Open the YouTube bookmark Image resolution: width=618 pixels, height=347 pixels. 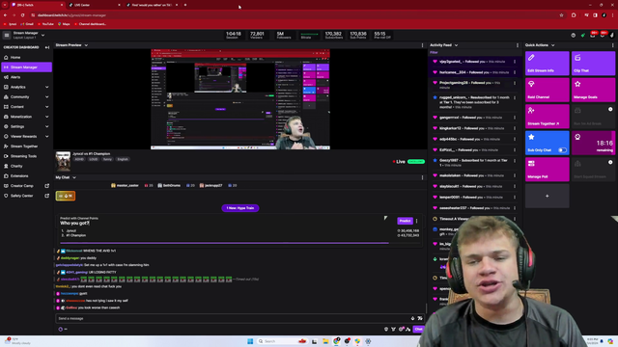(45, 24)
